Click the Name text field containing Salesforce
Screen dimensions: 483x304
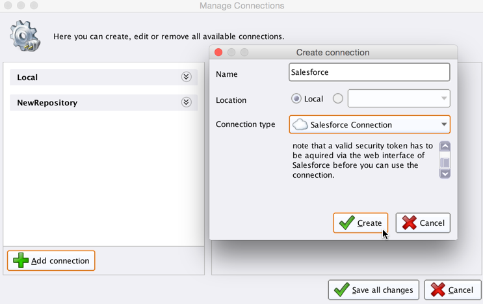point(369,72)
